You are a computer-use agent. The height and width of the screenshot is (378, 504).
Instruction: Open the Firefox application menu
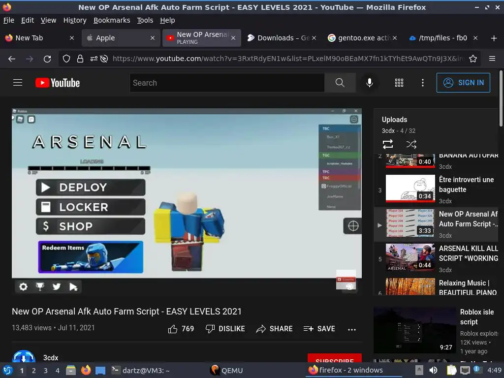click(x=492, y=59)
